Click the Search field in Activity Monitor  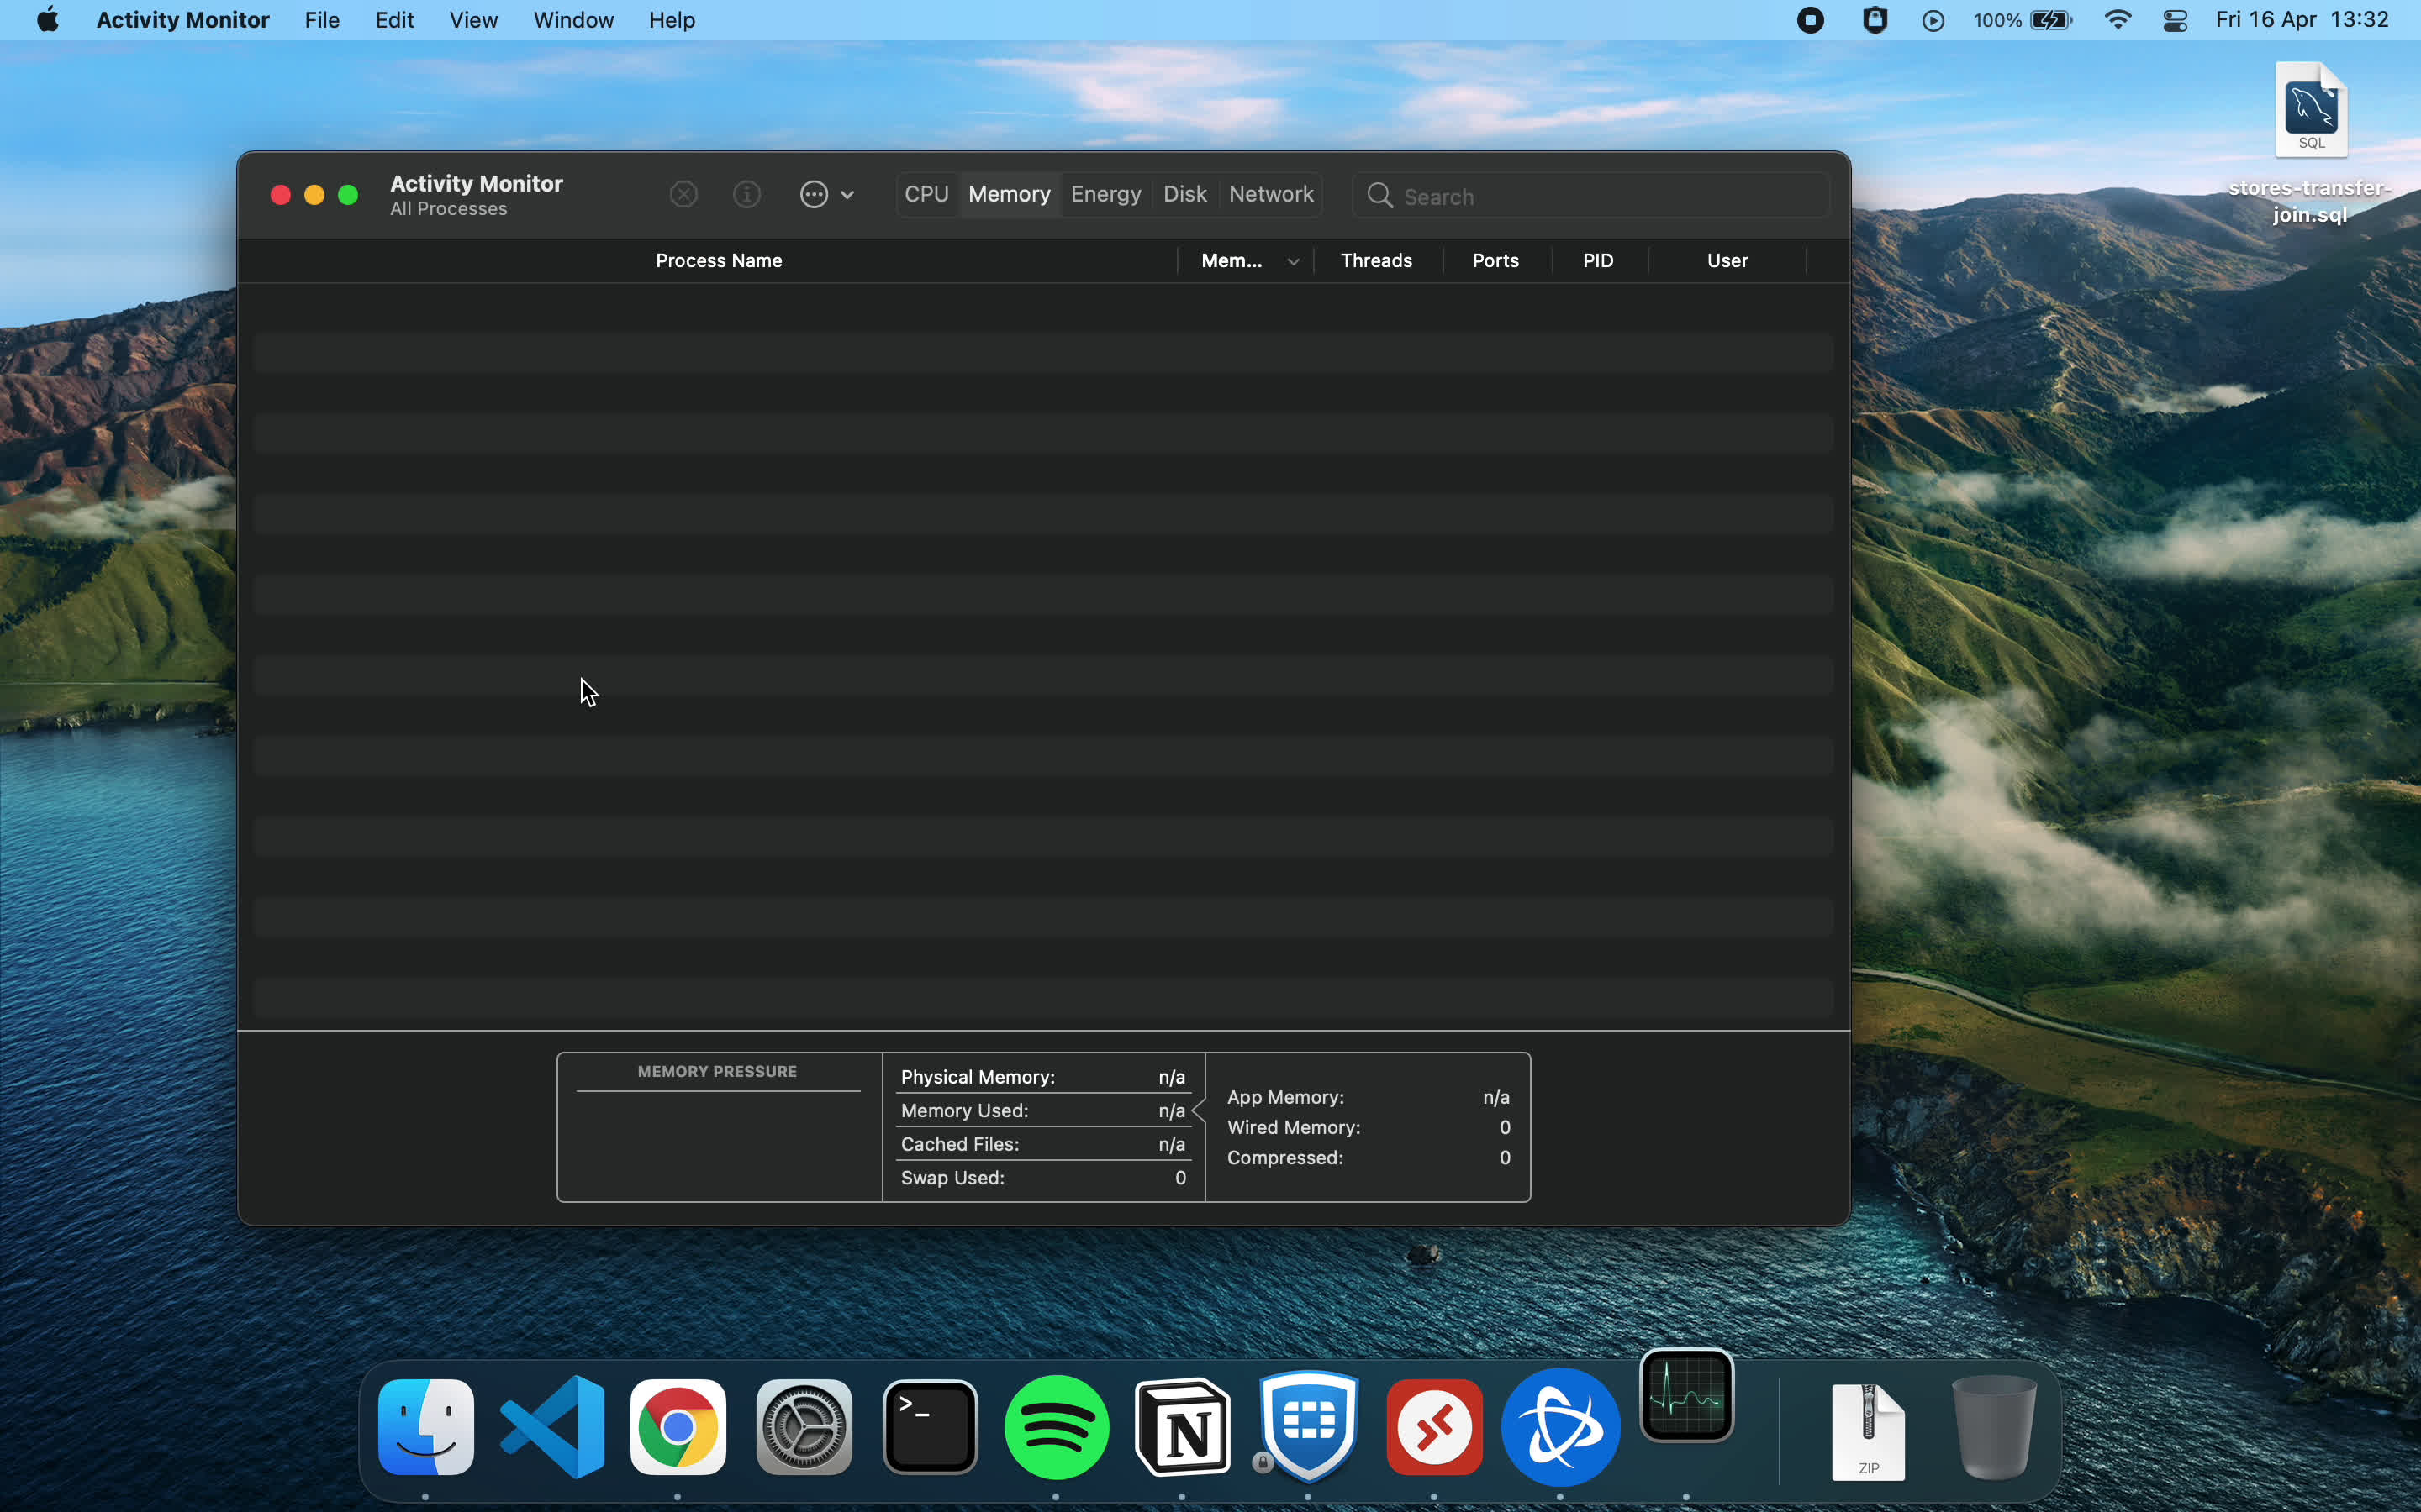[x=1601, y=196]
